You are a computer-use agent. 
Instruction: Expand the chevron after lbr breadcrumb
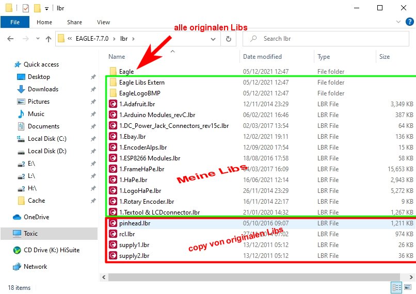tap(133, 39)
